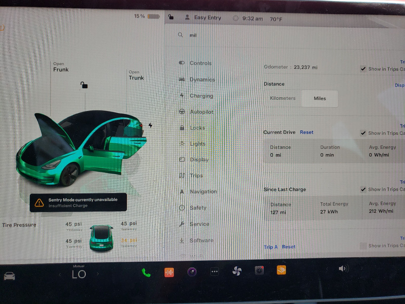405x304 pixels.
Task: Tap the unlock padlock above the car
Action: tap(84, 85)
